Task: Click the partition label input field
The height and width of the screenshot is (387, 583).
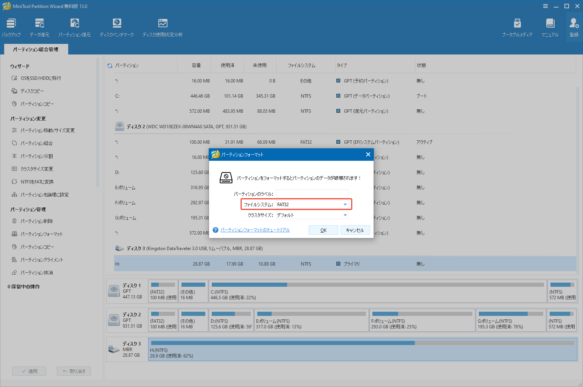Action: click(x=312, y=193)
